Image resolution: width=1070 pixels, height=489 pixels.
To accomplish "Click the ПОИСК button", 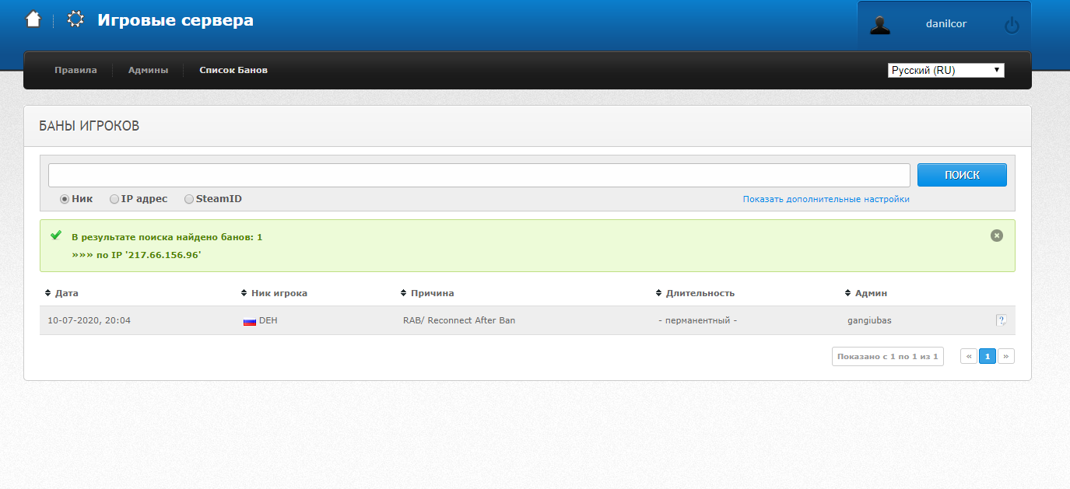I will click(x=962, y=175).
